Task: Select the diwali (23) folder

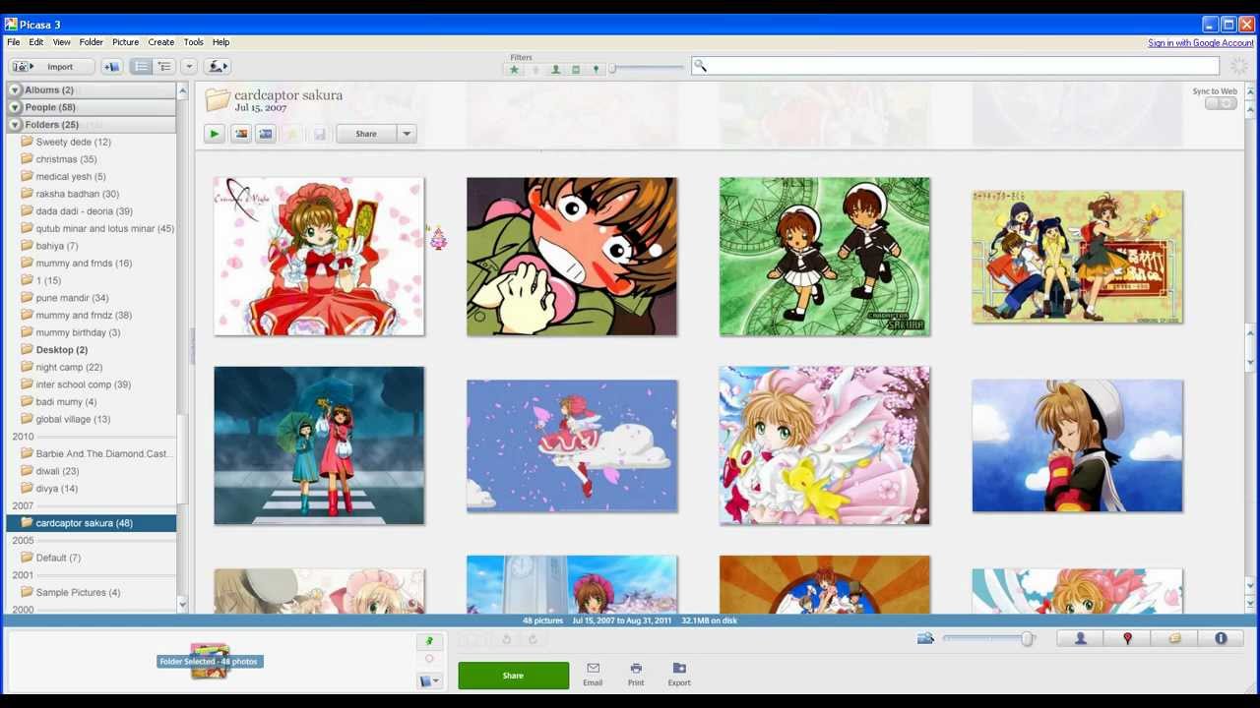Action: pos(57,471)
